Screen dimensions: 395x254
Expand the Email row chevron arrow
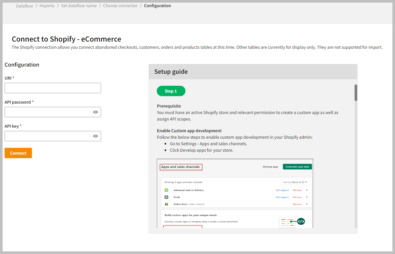pos(307,197)
